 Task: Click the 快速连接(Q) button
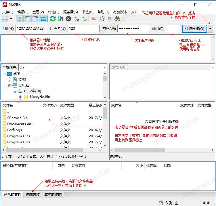[x=195, y=29]
